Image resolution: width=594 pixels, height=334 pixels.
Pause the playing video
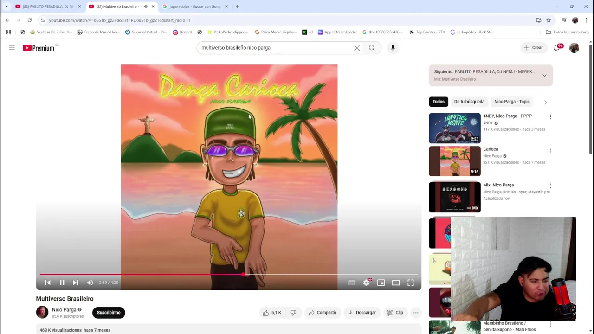click(62, 283)
